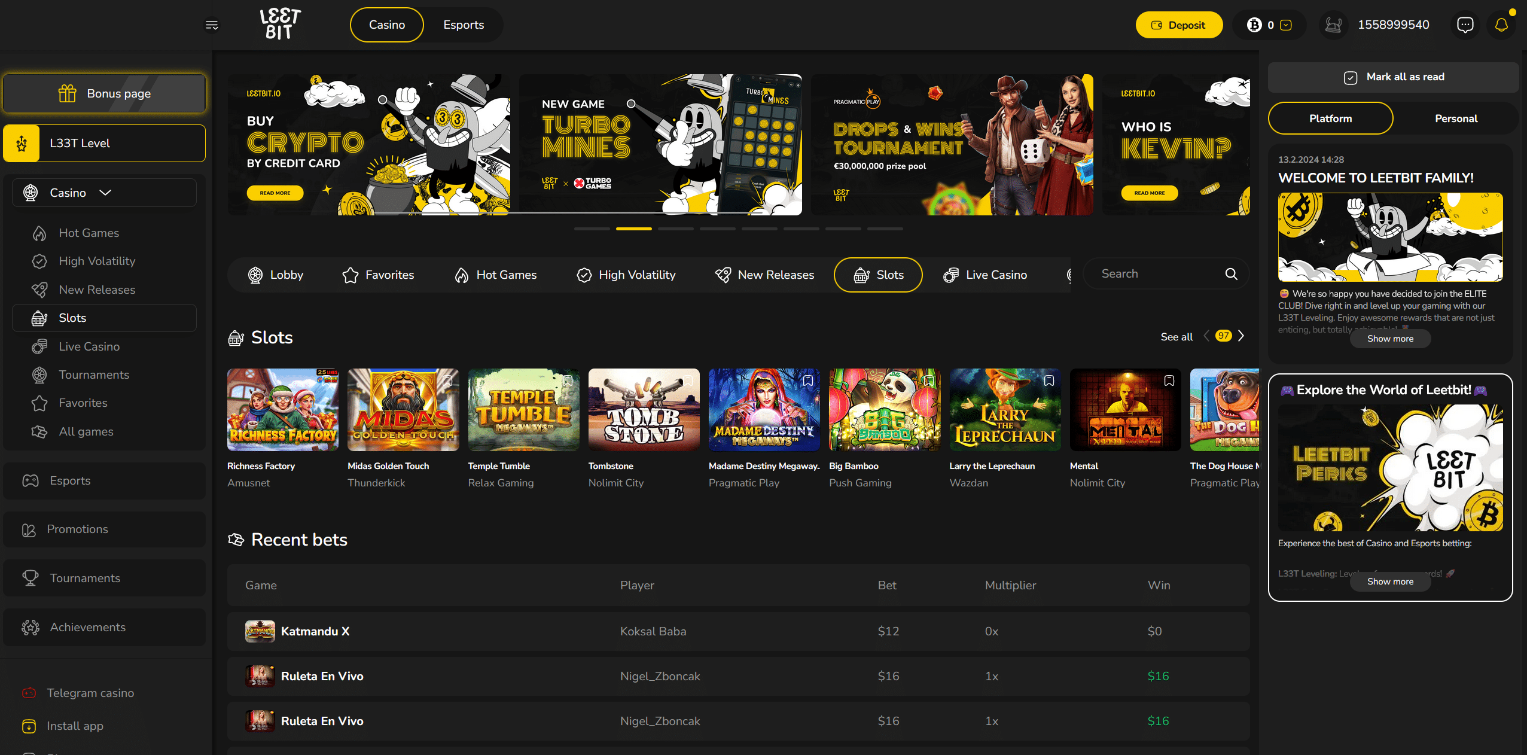The width and height of the screenshot is (1527, 755).
Task: Bookmark the Mental slot game
Action: [x=1169, y=380]
